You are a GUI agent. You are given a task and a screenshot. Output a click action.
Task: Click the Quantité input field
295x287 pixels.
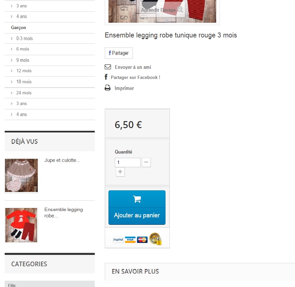click(x=128, y=162)
